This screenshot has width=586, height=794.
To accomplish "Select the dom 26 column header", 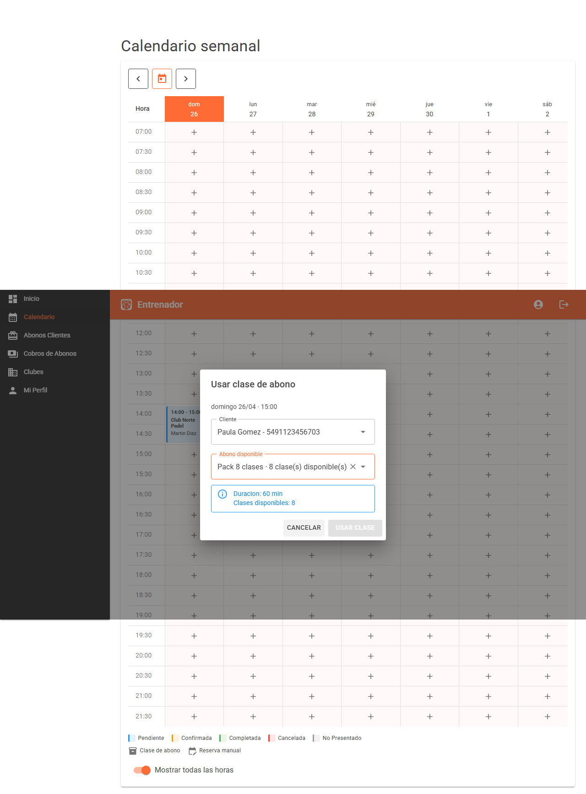I will (x=194, y=109).
